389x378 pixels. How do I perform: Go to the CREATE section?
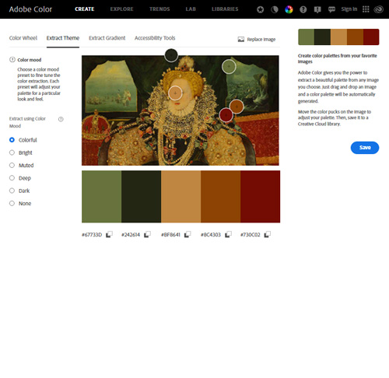pos(85,9)
